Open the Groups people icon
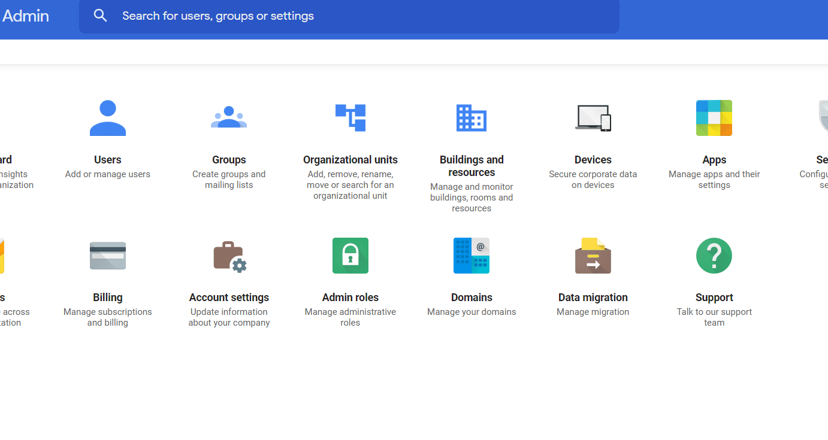The height and width of the screenshot is (440, 828). pos(229,117)
